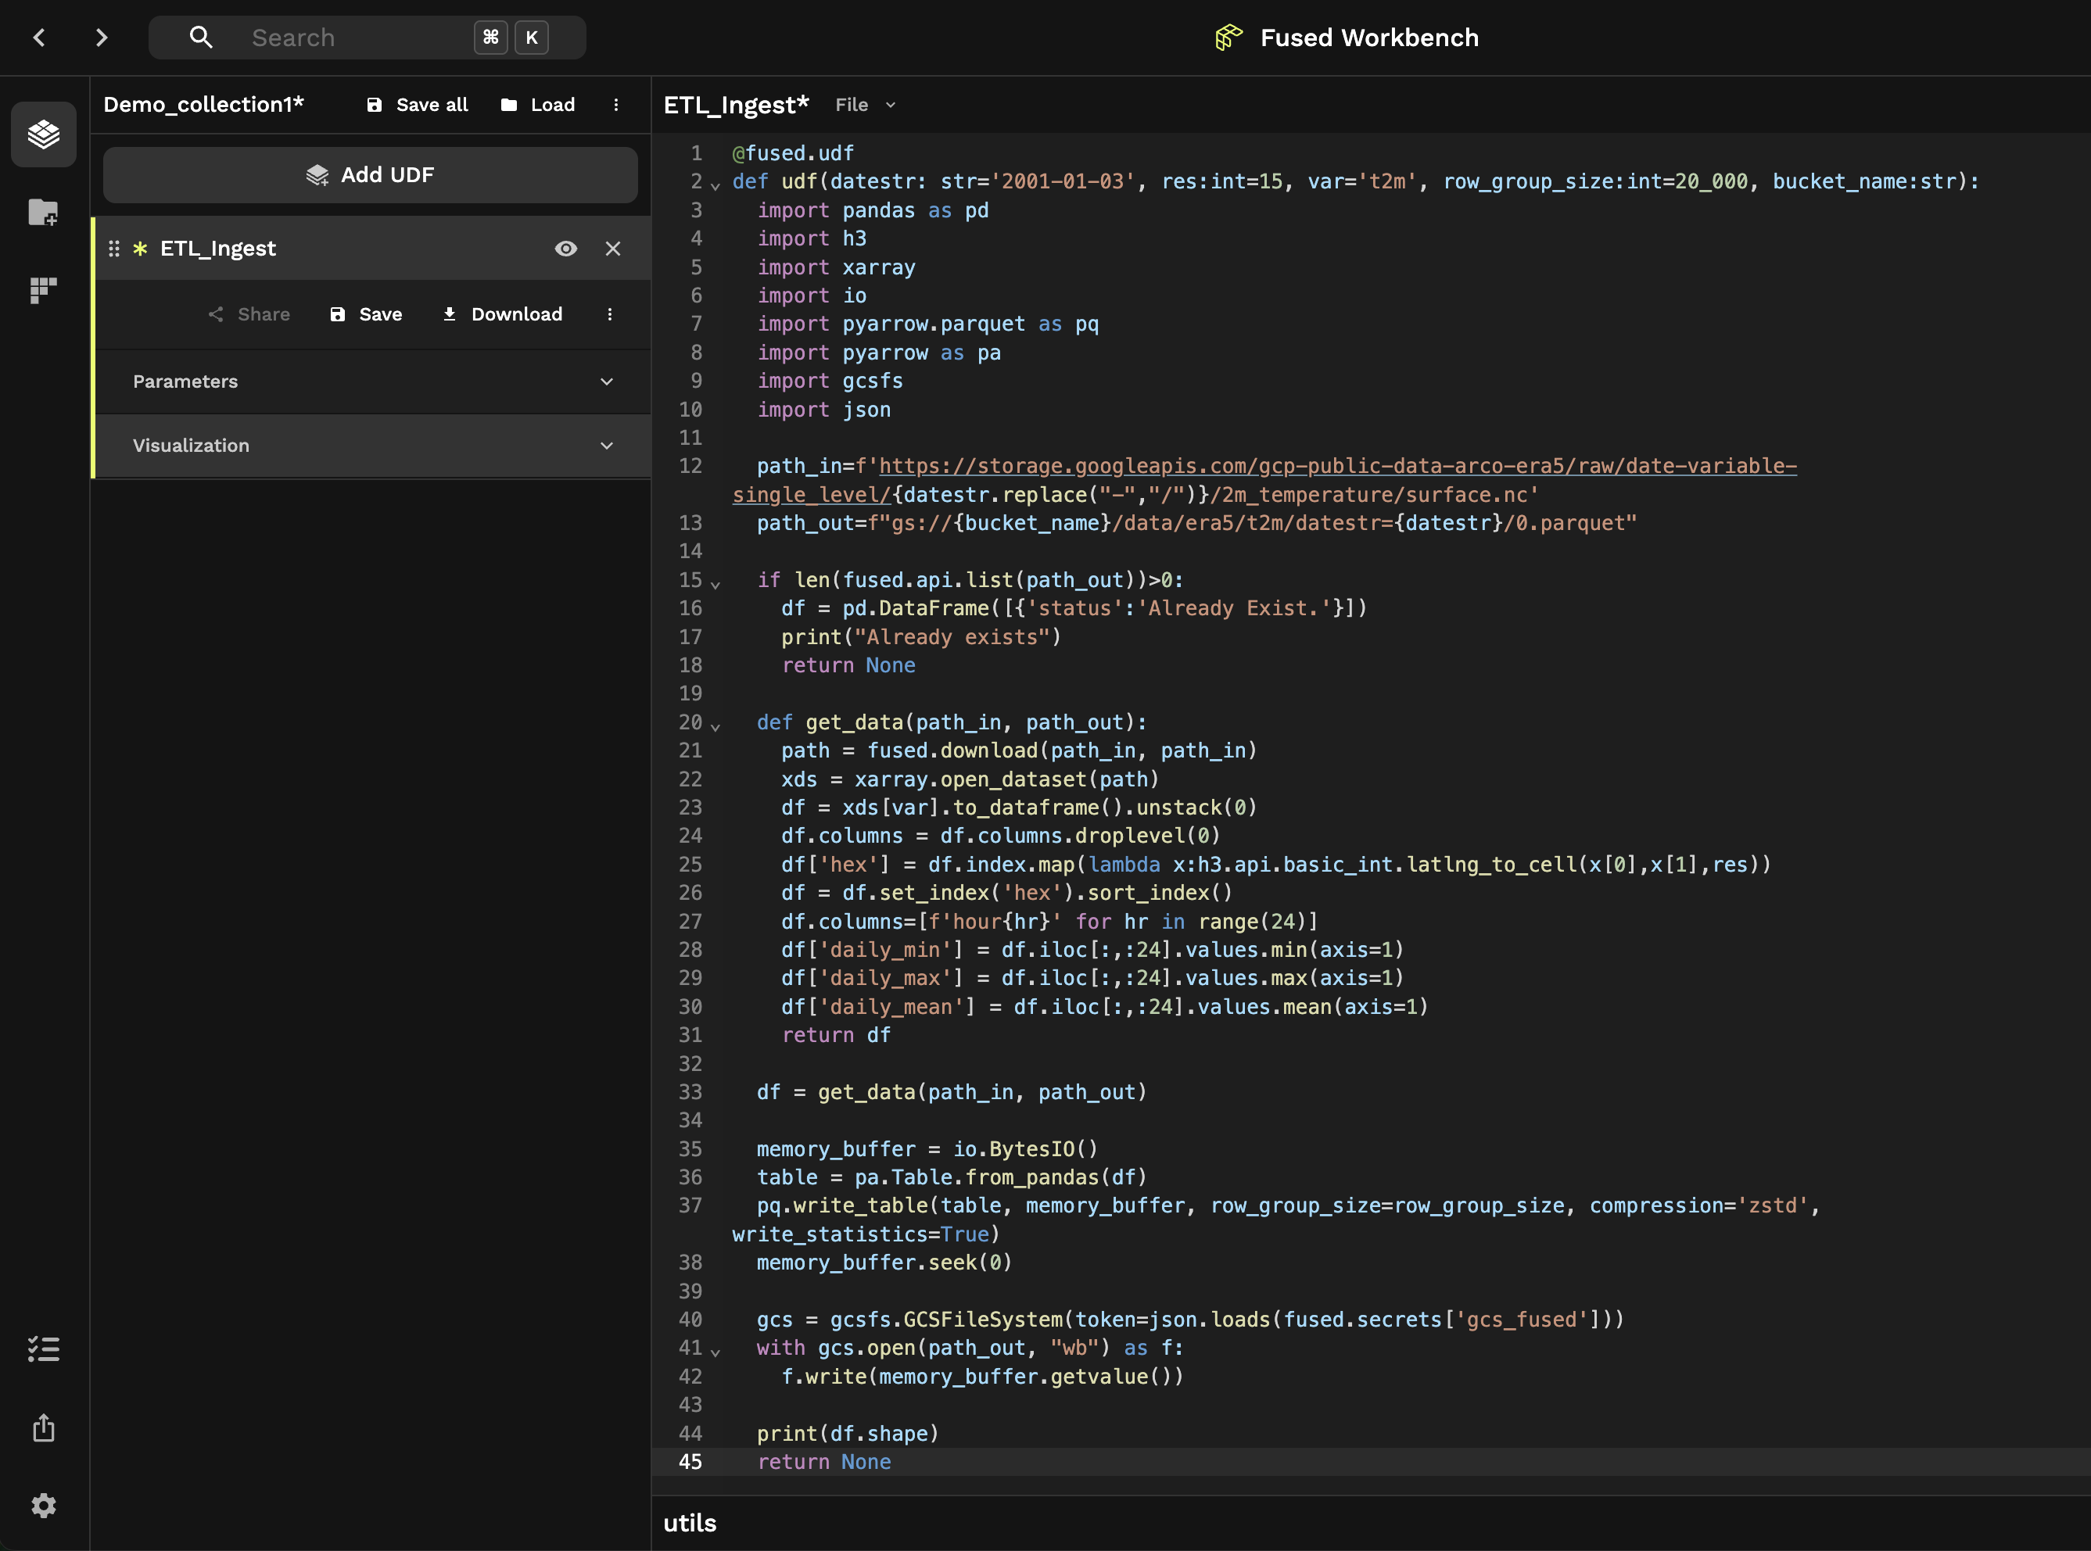Screen dimensions: 2091x1551
Task: Open the dashboard tiles sidebar icon
Action: pyautogui.click(x=44, y=290)
